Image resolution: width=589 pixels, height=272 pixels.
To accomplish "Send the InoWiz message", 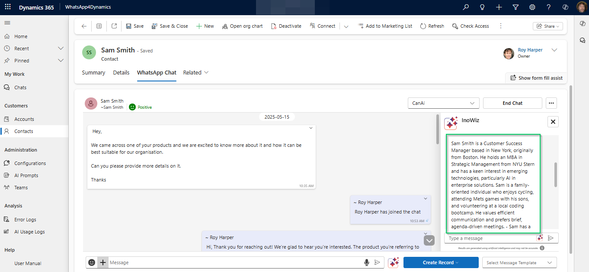I will [551, 238].
